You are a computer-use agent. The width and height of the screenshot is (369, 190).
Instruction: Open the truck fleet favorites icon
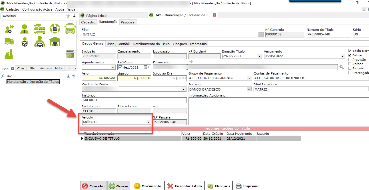(x=40, y=29)
